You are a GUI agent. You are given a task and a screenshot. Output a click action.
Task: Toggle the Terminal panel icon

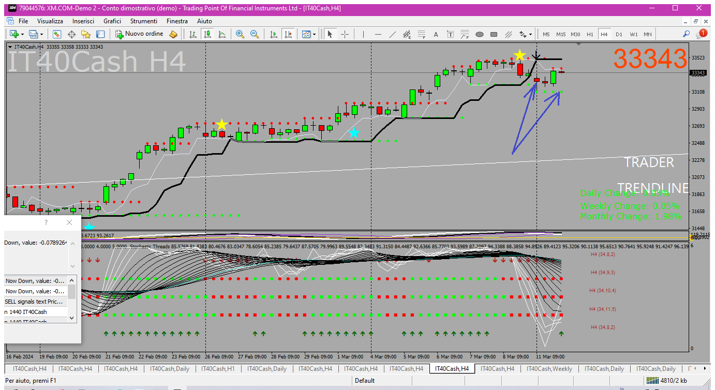100,34
